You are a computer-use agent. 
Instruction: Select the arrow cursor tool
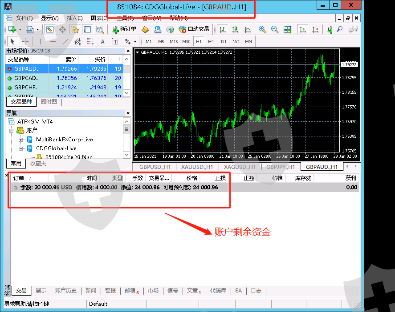coord(12,41)
